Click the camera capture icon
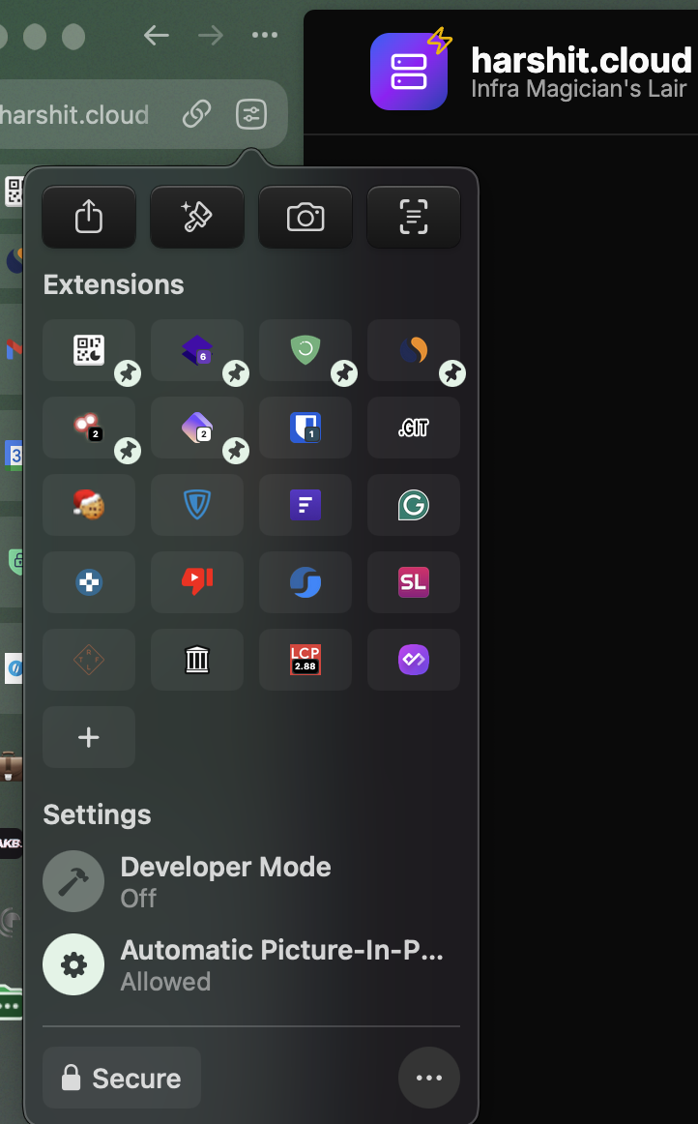Image resolution: width=698 pixels, height=1124 pixels. 305,217
